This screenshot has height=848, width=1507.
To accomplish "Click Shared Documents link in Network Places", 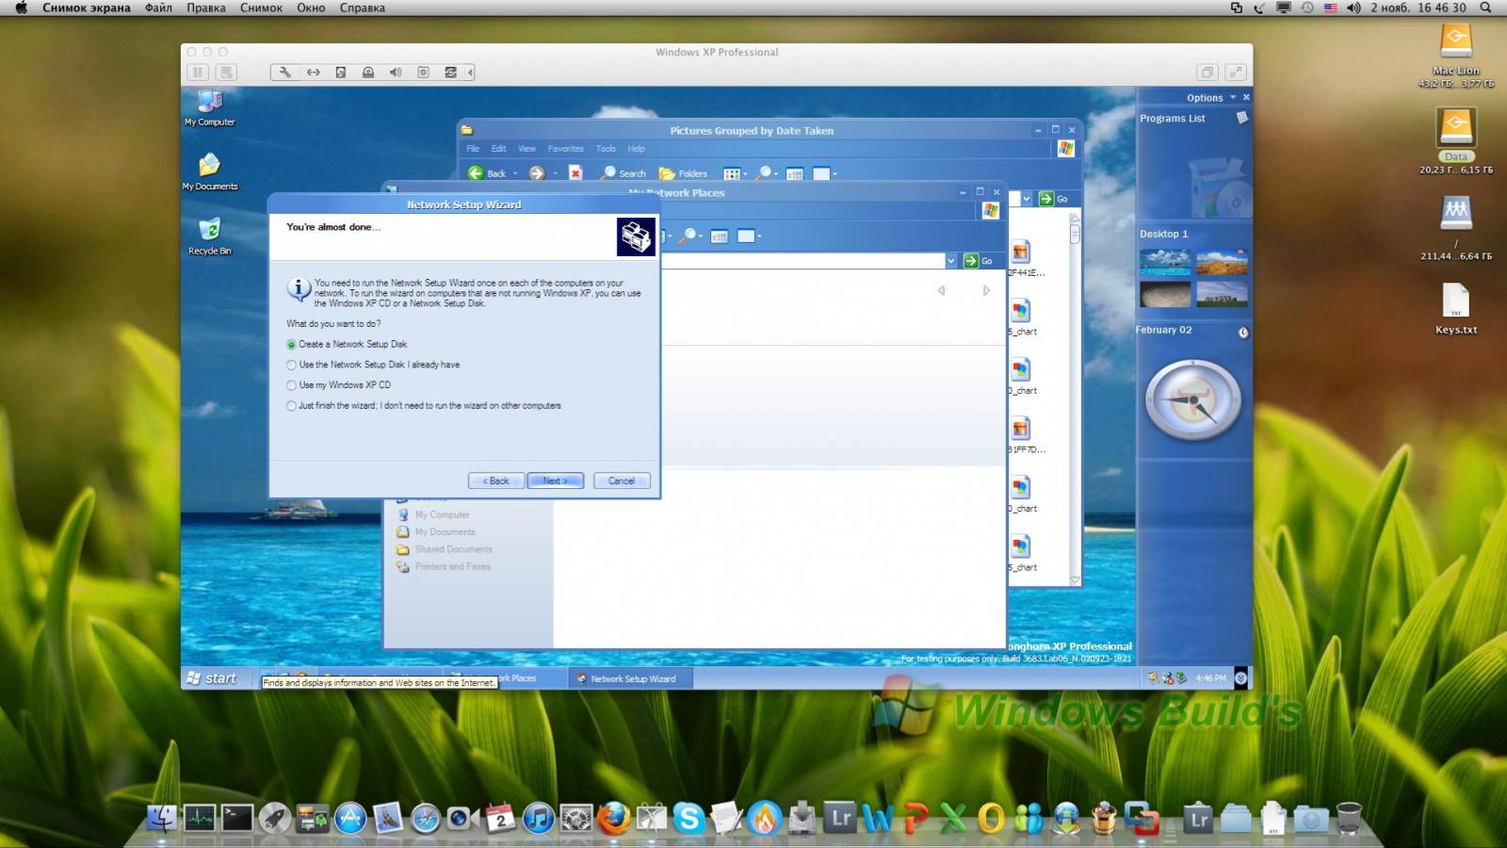I will click(445, 549).
